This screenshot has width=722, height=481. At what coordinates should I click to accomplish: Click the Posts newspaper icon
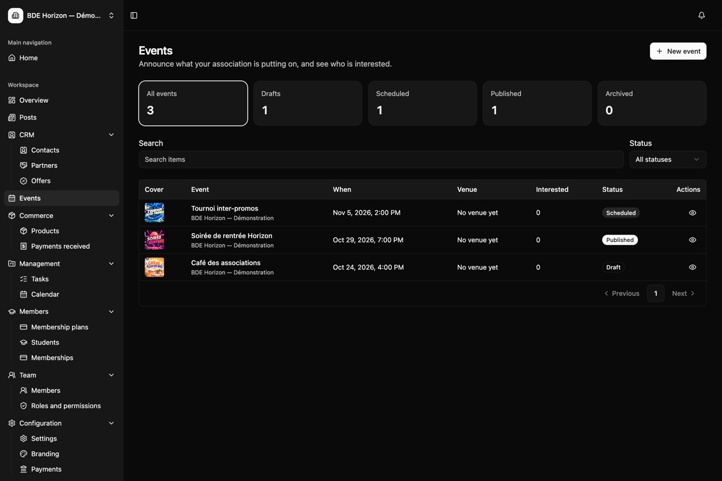(12, 117)
